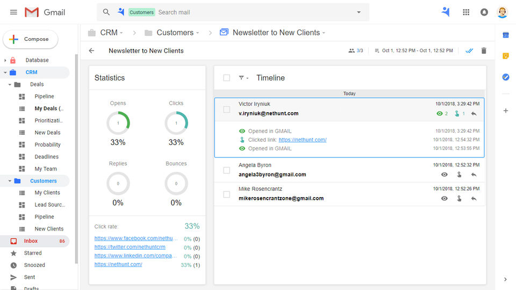Open the NetHunt CRM icon in the header

tap(446, 12)
